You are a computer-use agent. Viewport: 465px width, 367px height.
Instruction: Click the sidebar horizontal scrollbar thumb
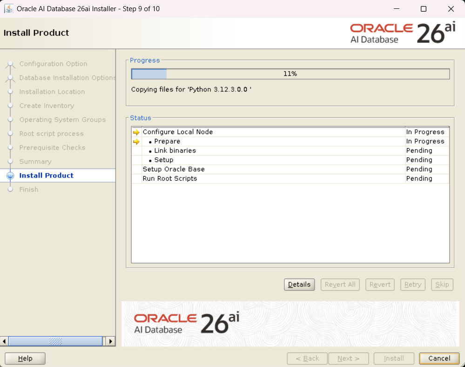[x=55, y=341]
